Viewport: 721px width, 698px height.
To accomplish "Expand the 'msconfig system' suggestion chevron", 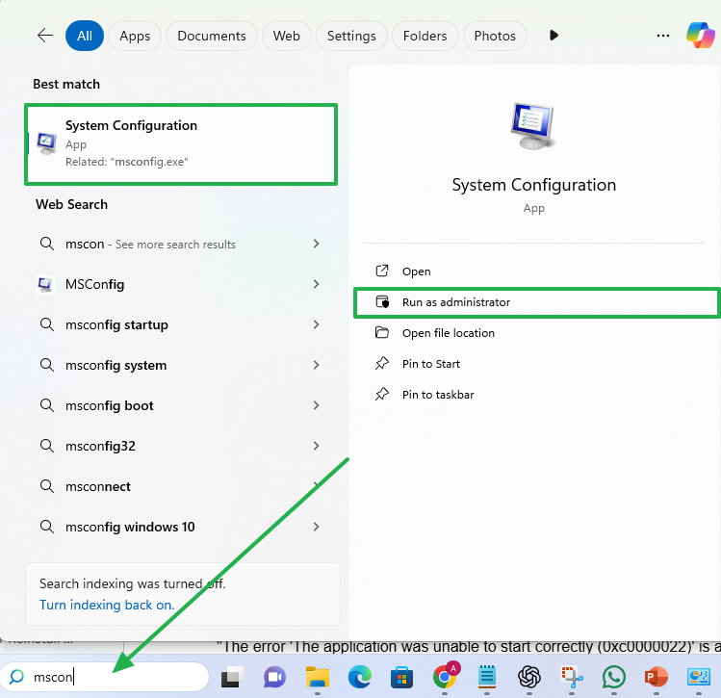I will tap(316, 365).
